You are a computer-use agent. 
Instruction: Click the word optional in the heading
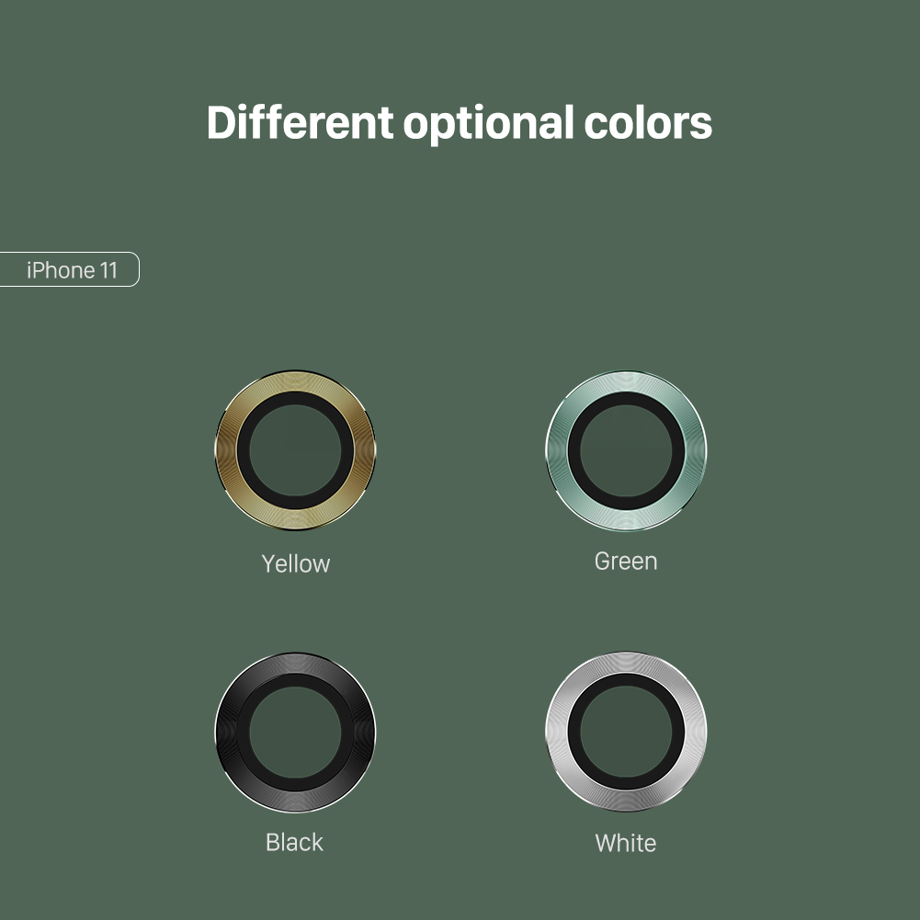(x=488, y=124)
